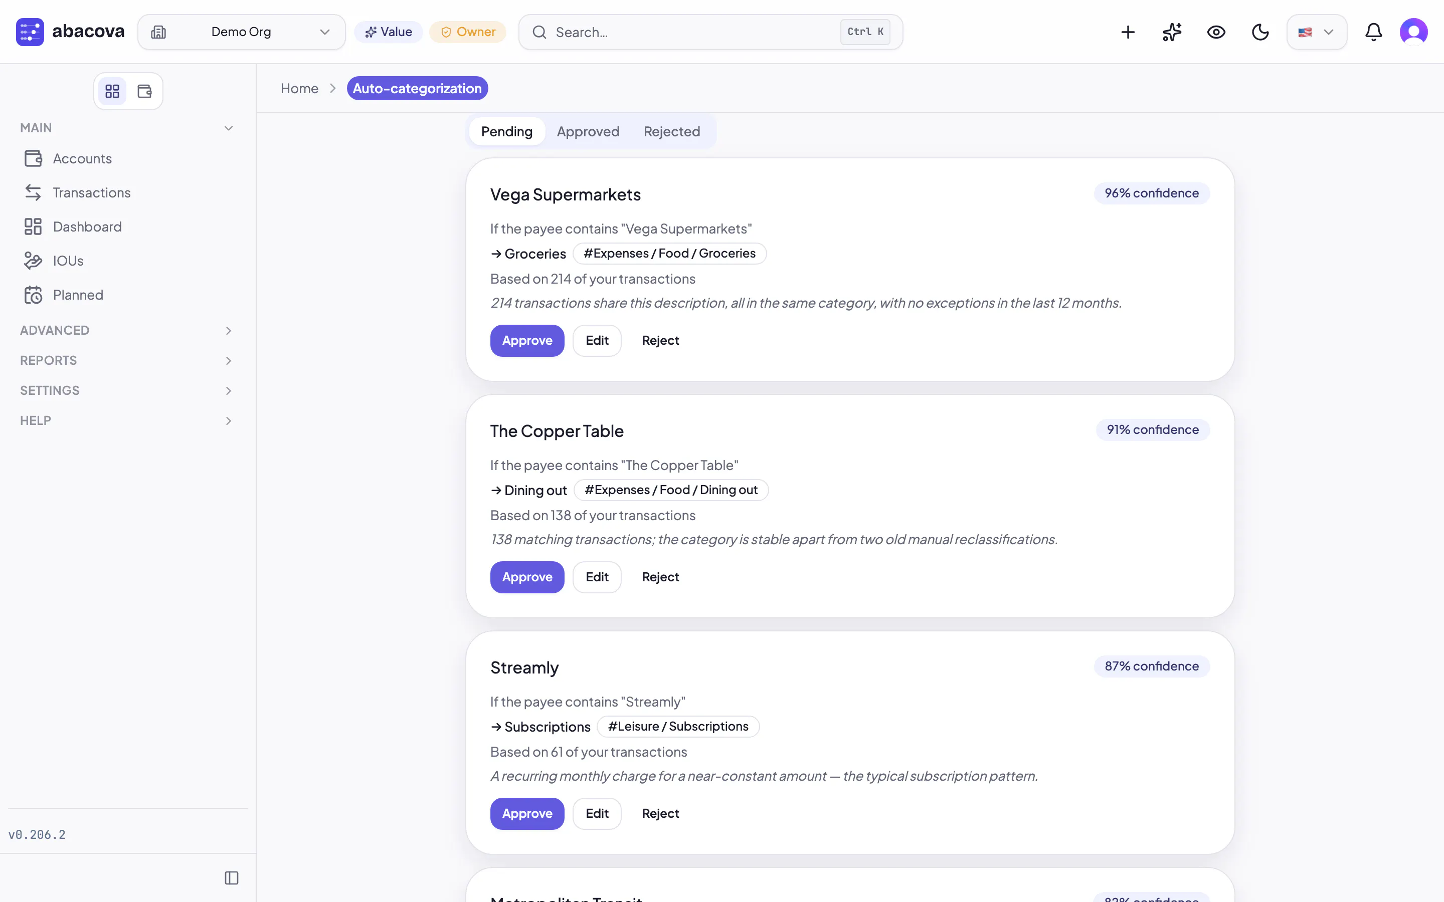Reject the Vega Supermarkets rule
The image size is (1444, 902).
click(660, 341)
